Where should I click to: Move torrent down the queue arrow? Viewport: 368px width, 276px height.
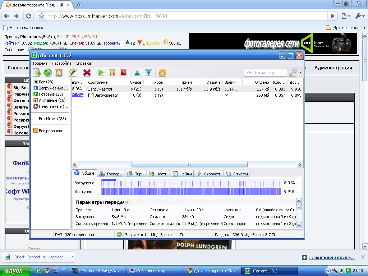[x=148, y=73]
